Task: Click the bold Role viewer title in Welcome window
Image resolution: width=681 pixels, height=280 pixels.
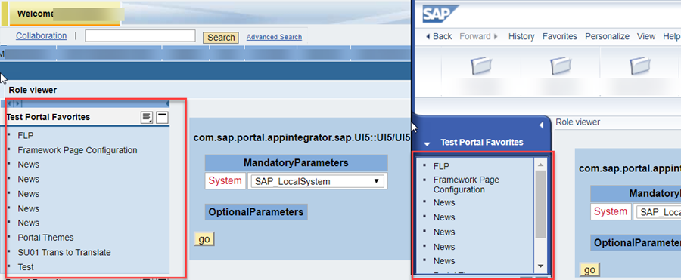Action: pyautogui.click(x=33, y=90)
